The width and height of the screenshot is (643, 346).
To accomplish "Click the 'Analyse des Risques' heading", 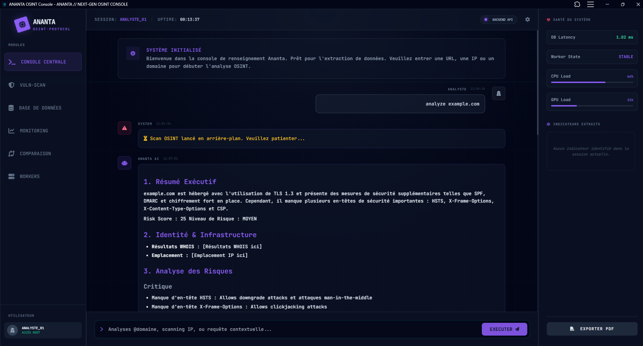I will tap(188, 271).
